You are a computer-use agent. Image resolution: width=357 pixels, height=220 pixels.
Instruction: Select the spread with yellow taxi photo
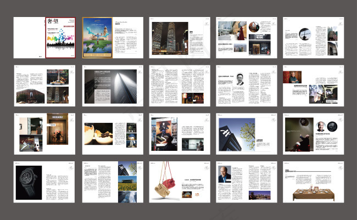tap(44, 86)
